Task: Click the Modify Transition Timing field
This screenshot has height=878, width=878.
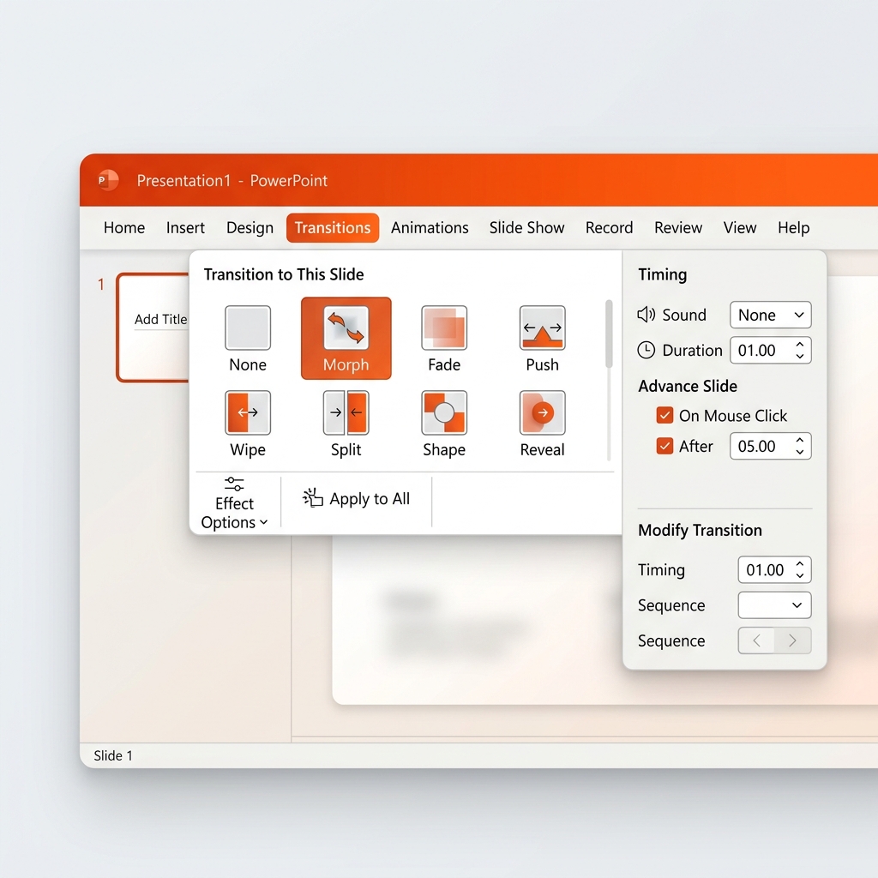Action: tap(774, 569)
